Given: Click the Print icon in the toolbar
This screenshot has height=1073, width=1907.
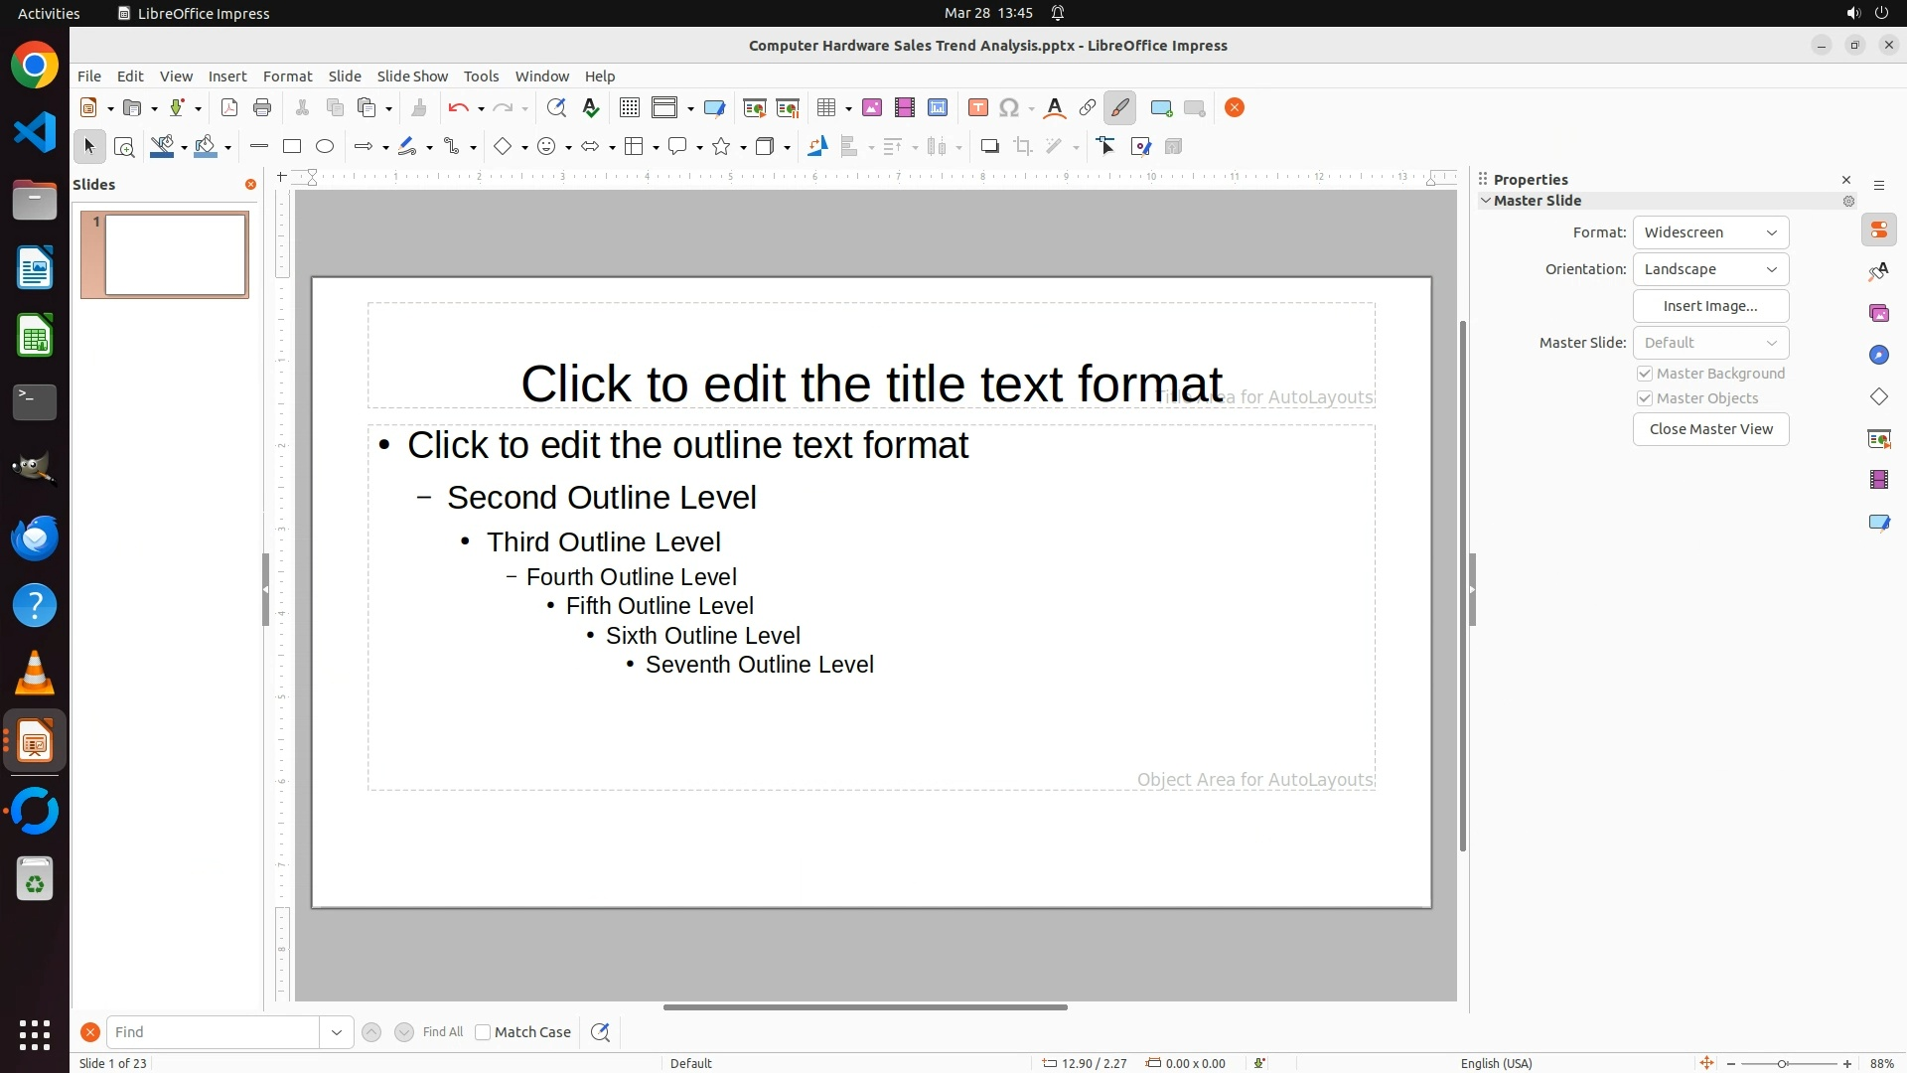Looking at the screenshot, I should pyautogui.click(x=262, y=108).
